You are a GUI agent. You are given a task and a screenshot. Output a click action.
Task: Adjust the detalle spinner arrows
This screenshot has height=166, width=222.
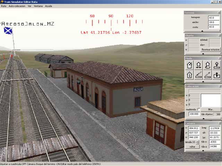click(x=197, y=142)
